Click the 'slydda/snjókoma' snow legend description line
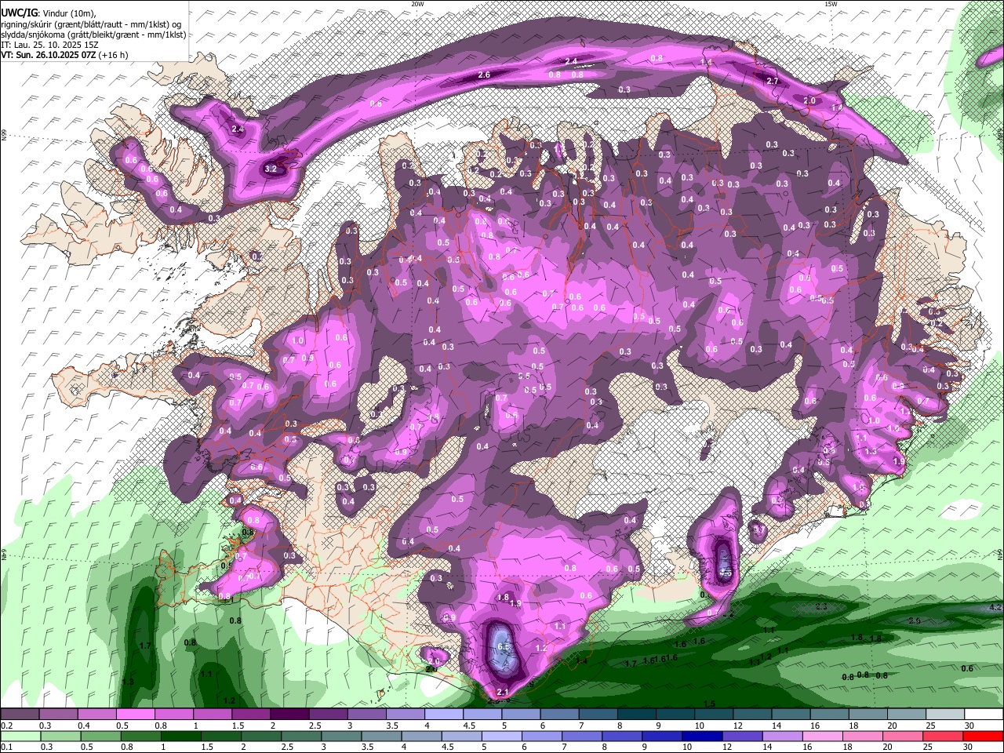The image size is (1004, 753). (93, 35)
